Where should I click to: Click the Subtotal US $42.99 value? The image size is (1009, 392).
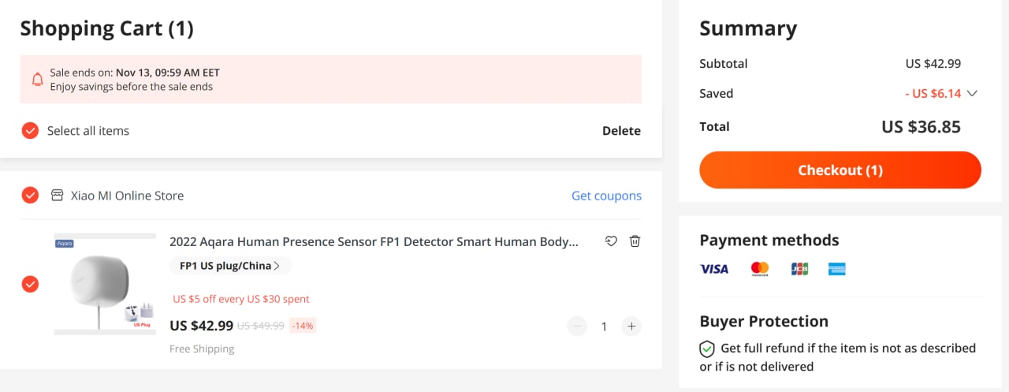tap(933, 64)
